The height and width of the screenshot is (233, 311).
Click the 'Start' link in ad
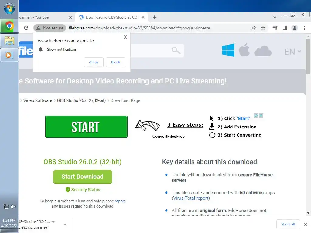click(243, 118)
